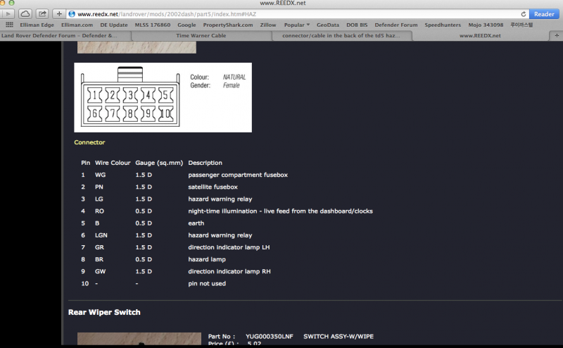Click the Rear Wiper Switch heading
This screenshot has width=563, height=348.
pos(104,312)
